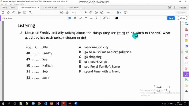Open the Protect shield tool in right pane
189x106 pixels.
[186, 63]
